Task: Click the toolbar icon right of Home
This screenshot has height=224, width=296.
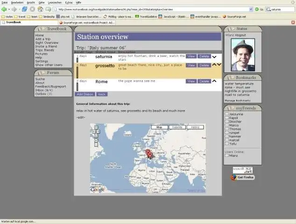Action: pyautogui.click(x=49, y=9)
